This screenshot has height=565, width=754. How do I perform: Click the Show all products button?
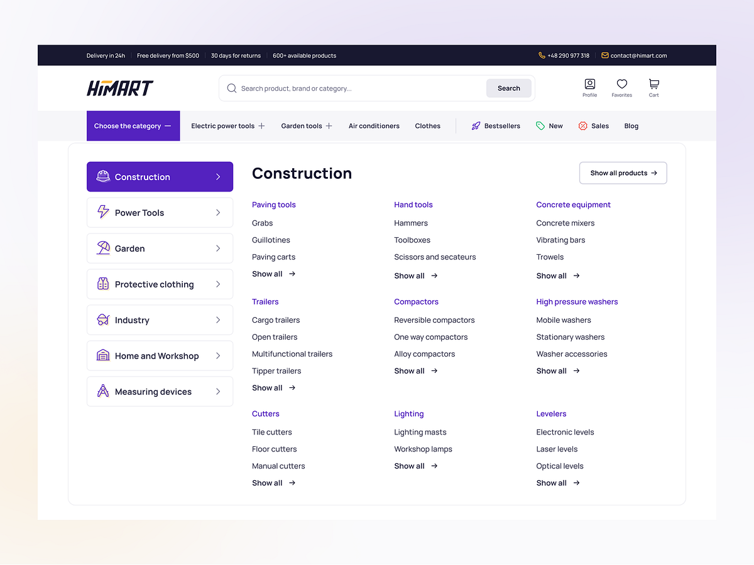(x=623, y=173)
